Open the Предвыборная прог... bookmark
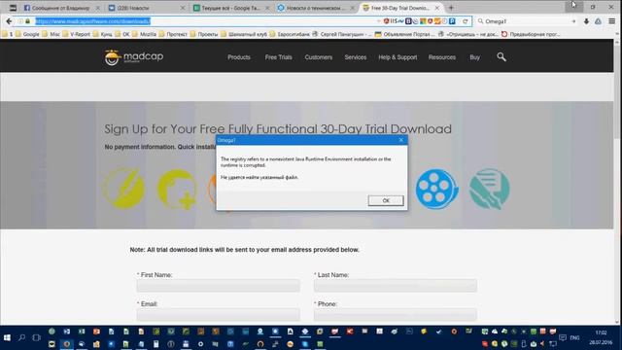Viewport: 622px width, 350px height. tap(531, 35)
